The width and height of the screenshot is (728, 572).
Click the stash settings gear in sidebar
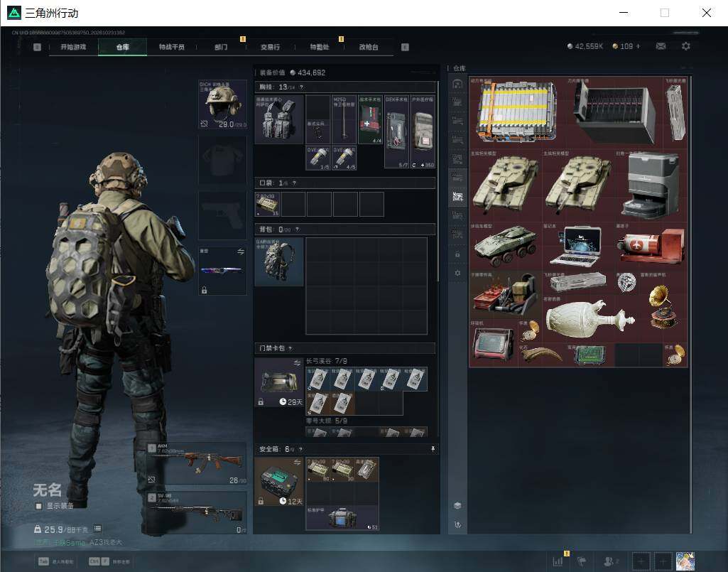[x=457, y=274]
